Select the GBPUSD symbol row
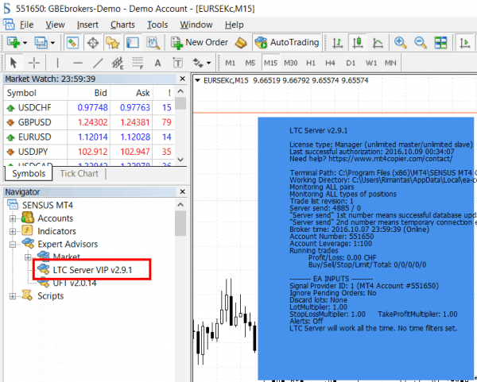This screenshot has height=382, width=477. pos(89,122)
